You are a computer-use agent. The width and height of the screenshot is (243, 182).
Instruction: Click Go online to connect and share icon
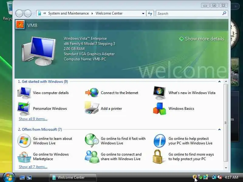coord(92,157)
